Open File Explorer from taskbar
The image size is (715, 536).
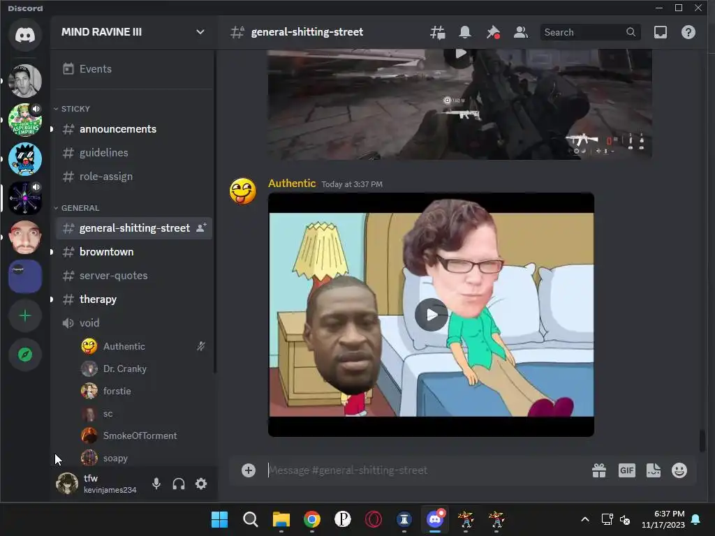click(281, 519)
